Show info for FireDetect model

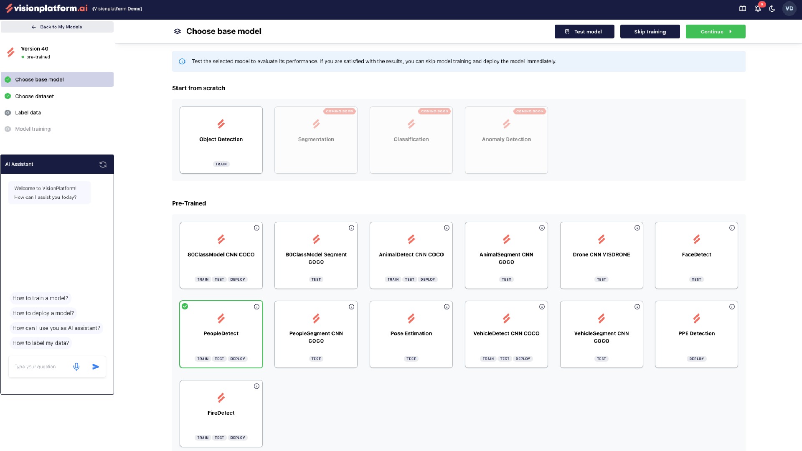(x=256, y=386)
